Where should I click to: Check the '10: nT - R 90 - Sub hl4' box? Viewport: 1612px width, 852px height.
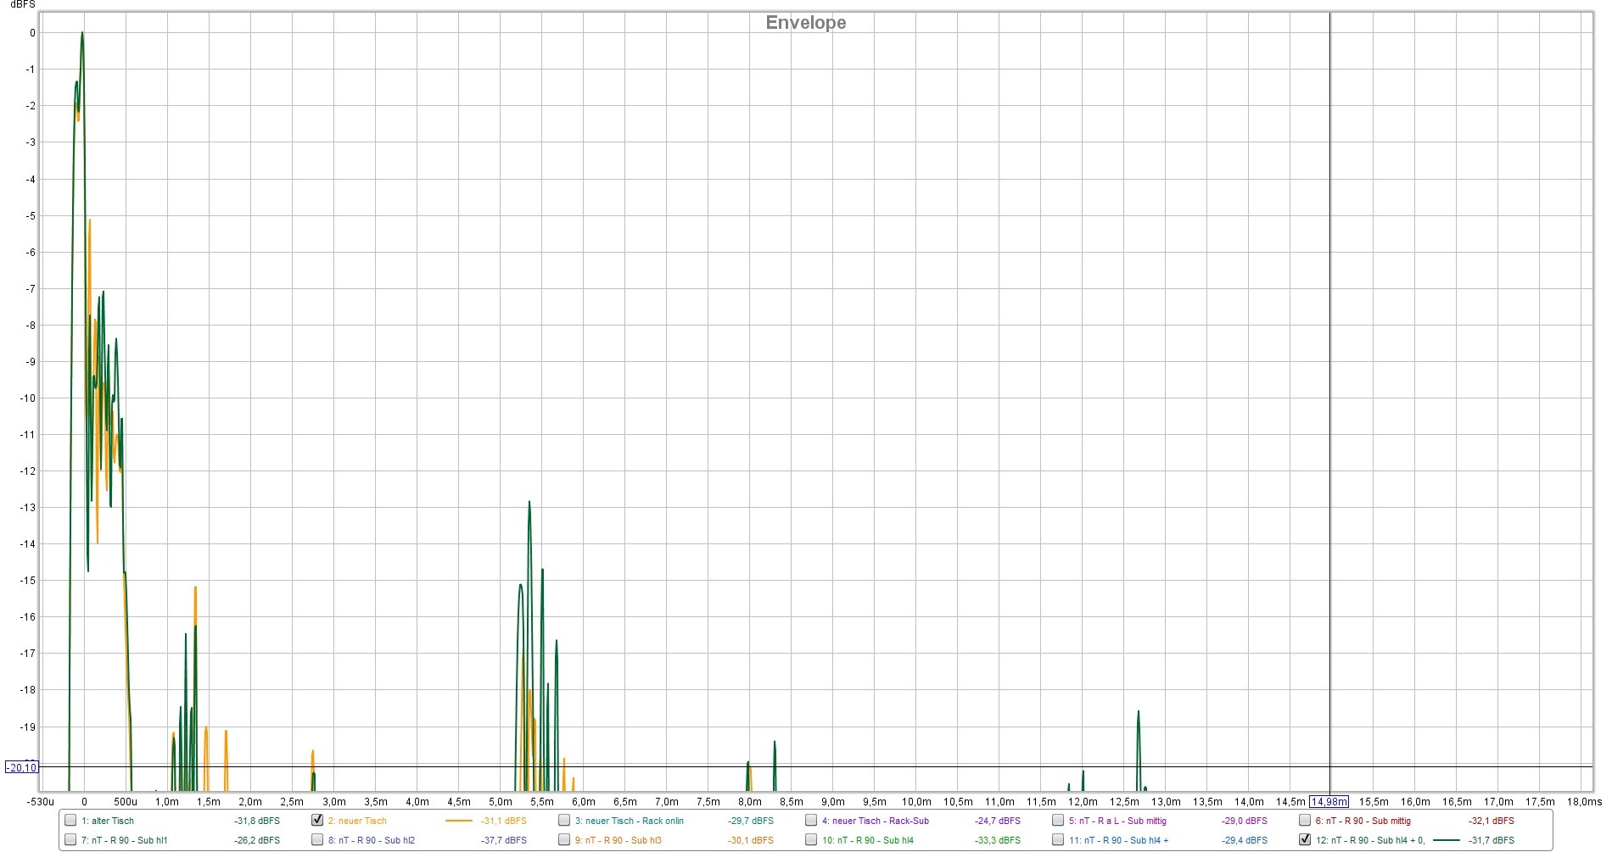(811, 840)
